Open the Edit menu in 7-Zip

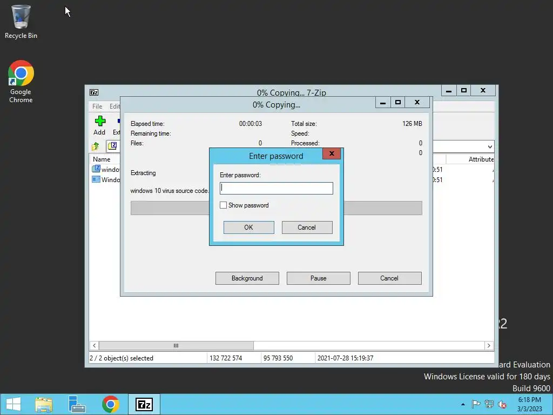[114, 106]
